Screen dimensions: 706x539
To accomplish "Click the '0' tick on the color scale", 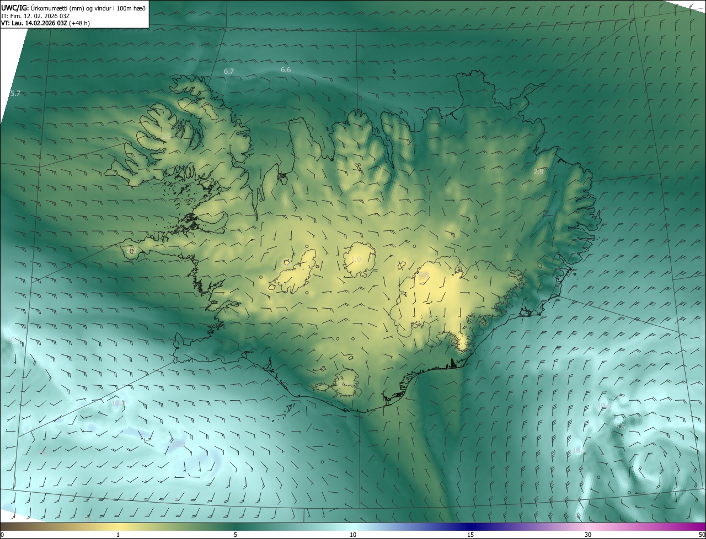I will pyautogui.click(x=2, y=535).
